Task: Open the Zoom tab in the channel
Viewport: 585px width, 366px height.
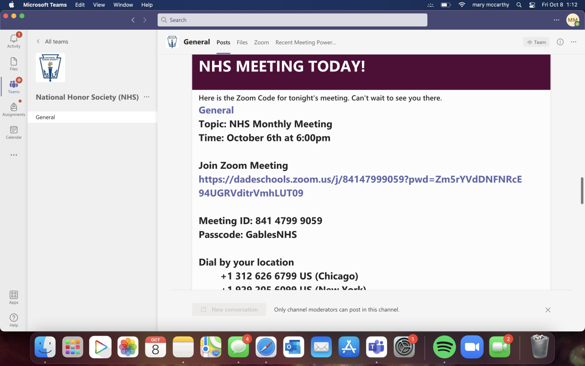Action: 261,43
